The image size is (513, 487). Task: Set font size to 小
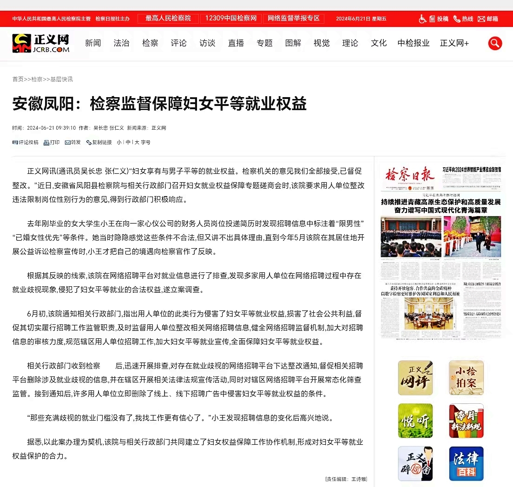point(119,142)
